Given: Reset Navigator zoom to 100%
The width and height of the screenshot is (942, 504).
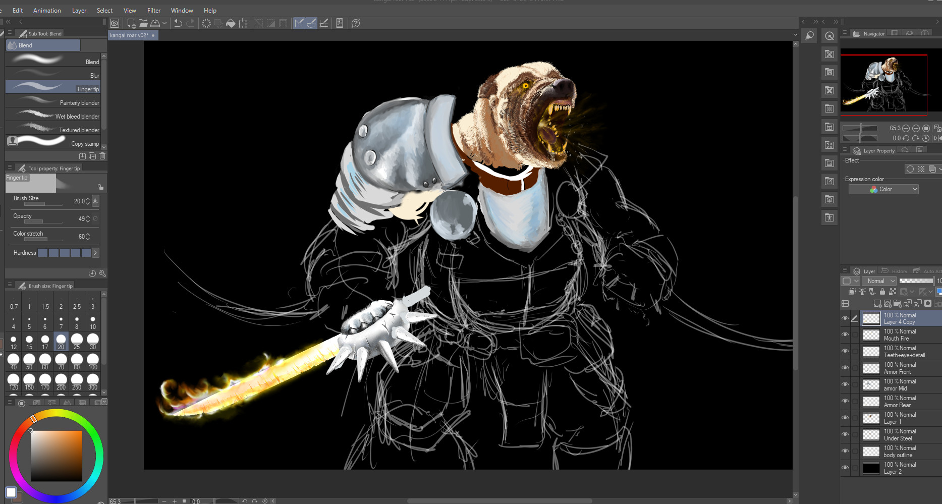Looking at the screenshot, I should click(926, 128).
